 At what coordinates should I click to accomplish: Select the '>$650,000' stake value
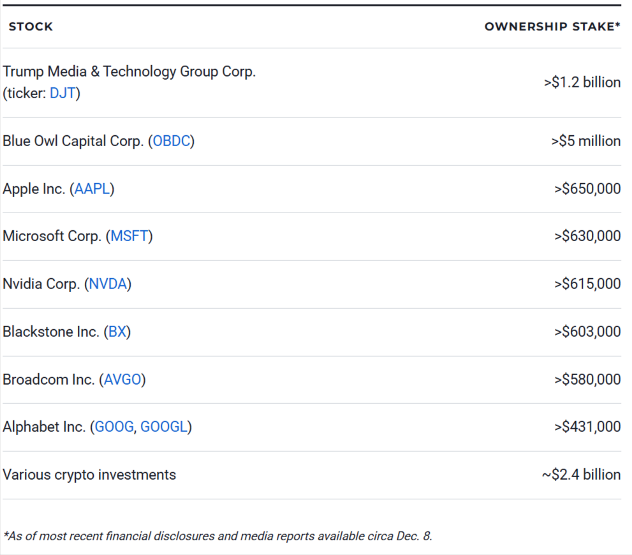(x=587, y=189)
